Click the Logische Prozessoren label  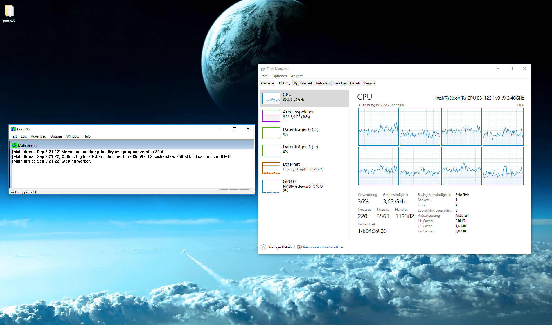coord(435,210)
